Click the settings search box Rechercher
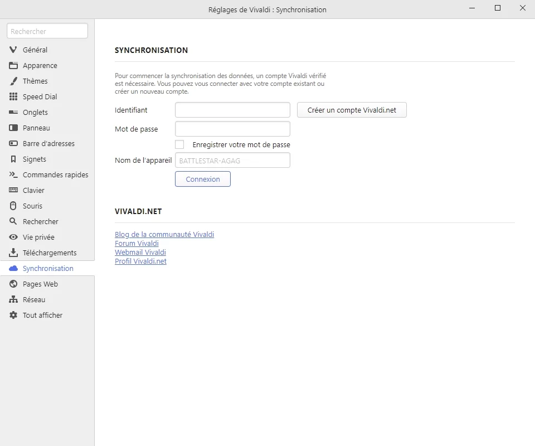The height and width of the screenshot is (446, 535). coord(47,31)
